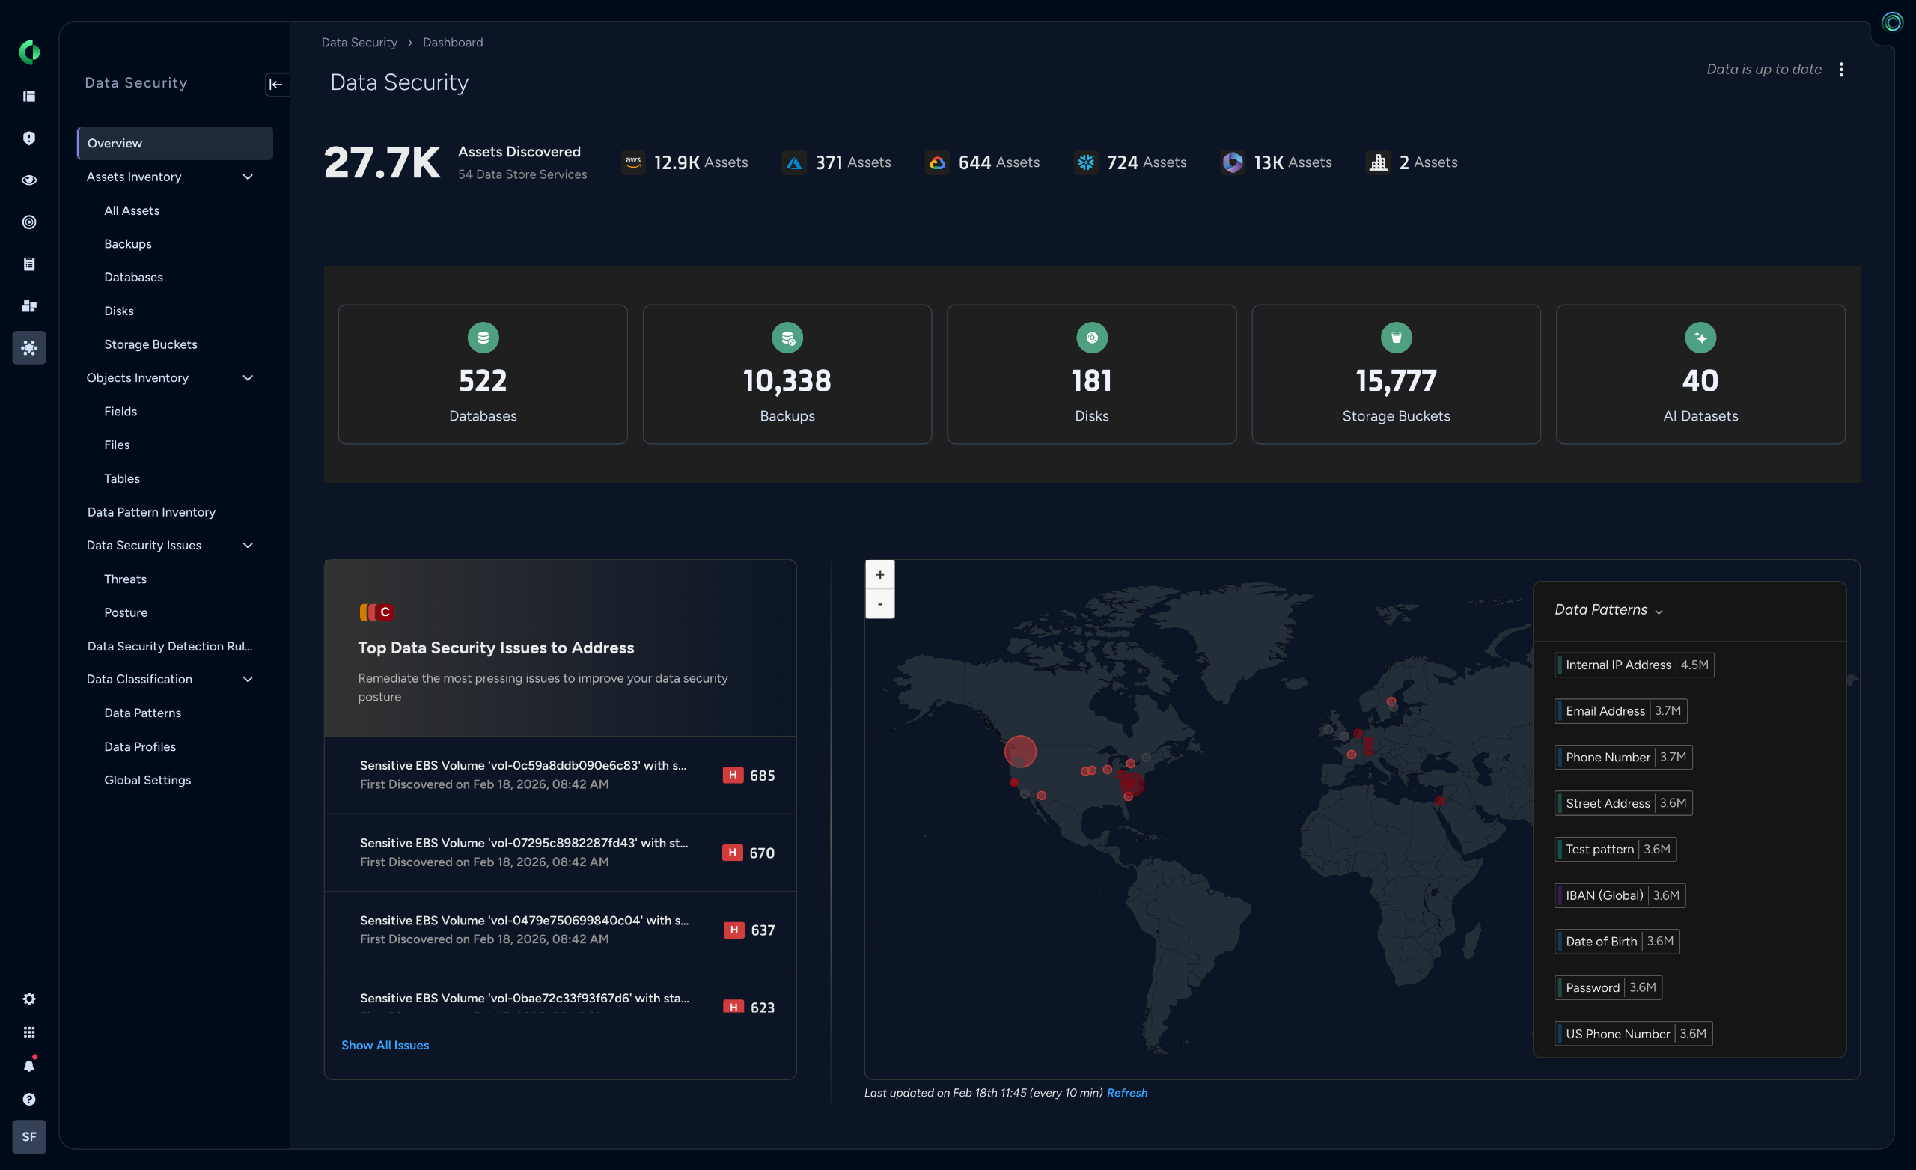Collapse the Data Security sidebar panel
This screenshot has height=1170, width=1916.
(x=276, y=84)
